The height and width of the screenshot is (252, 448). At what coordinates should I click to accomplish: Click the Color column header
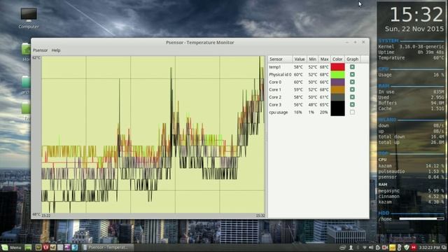tap(337, 59)
